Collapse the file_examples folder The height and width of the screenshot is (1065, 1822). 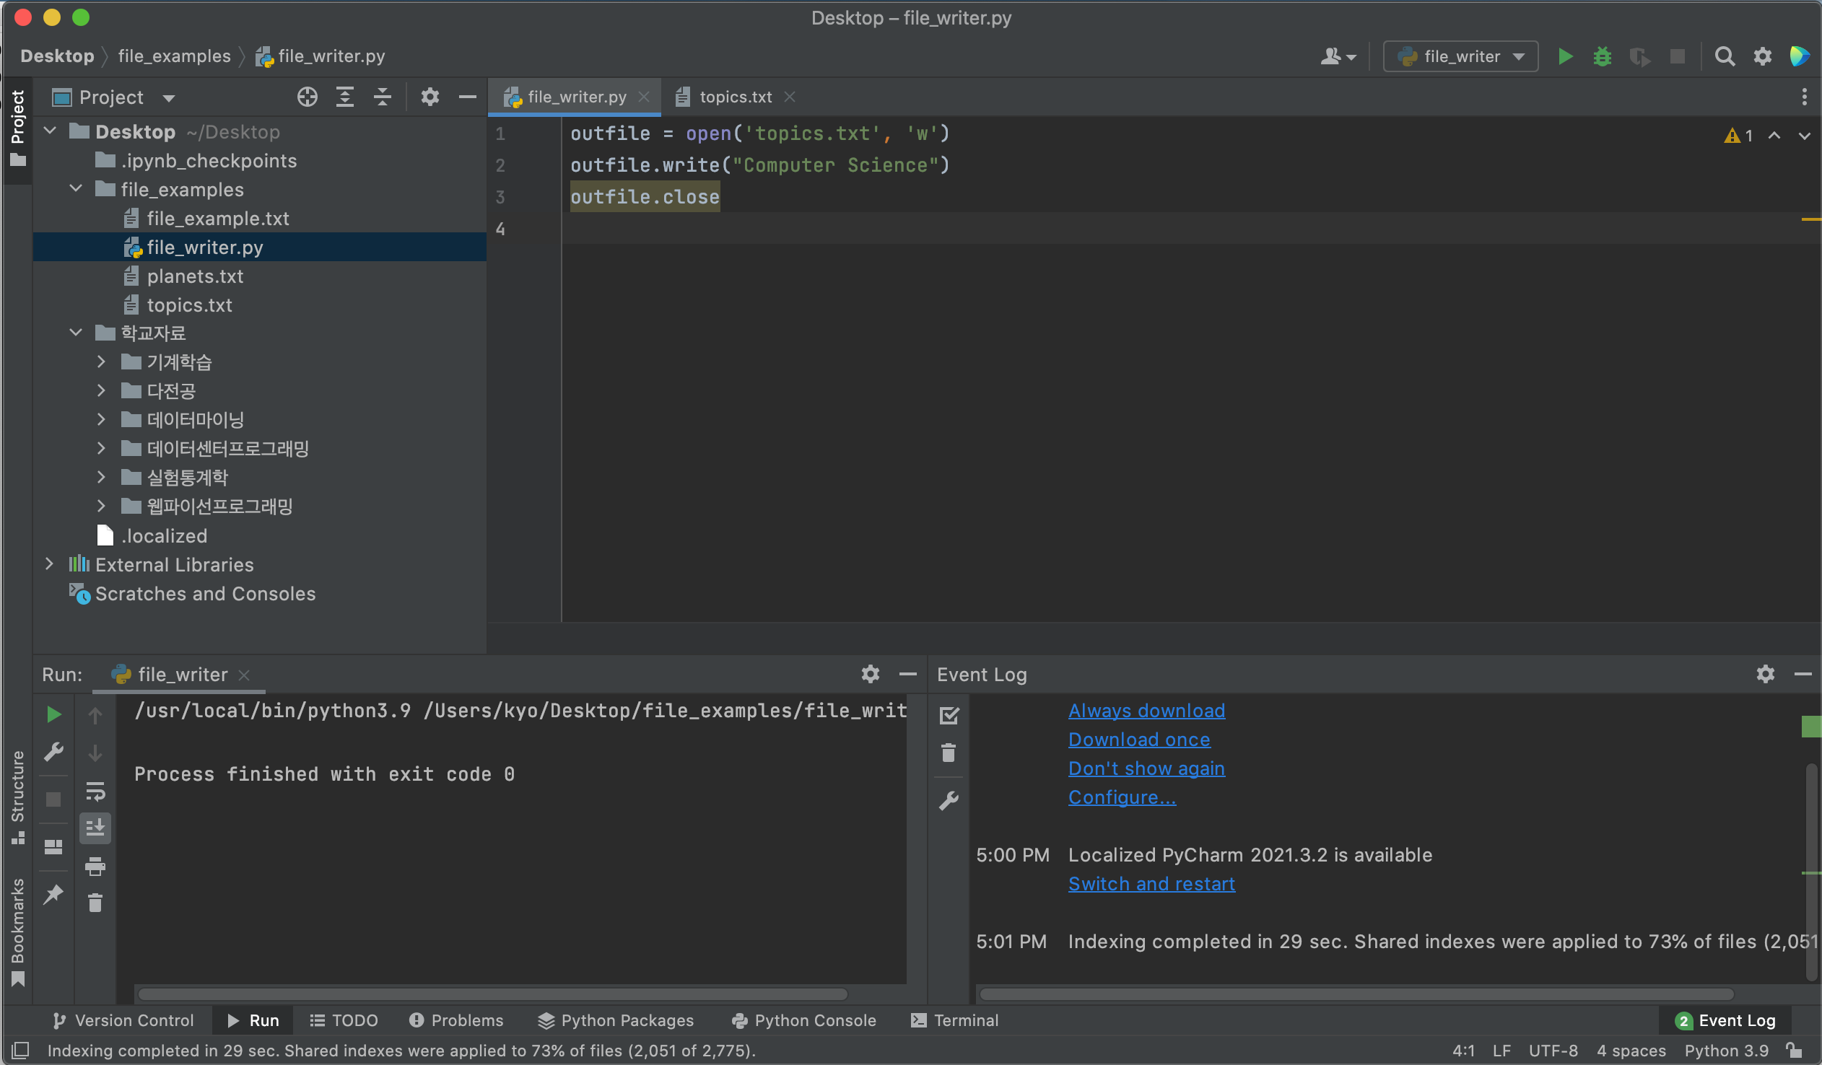[x=76, y=188]
